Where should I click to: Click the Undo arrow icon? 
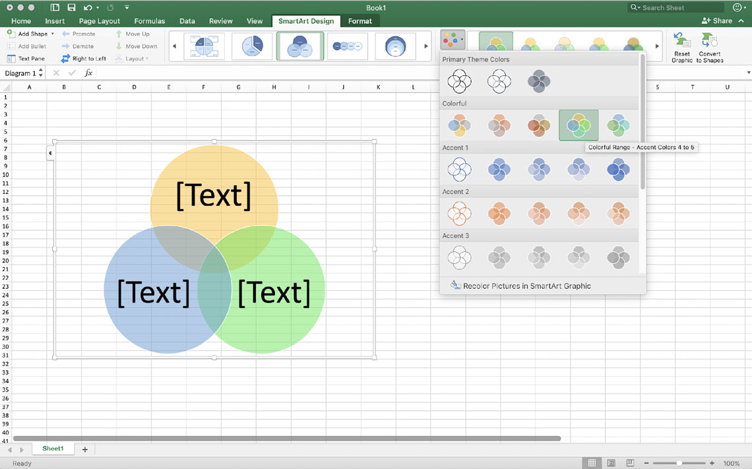(x=88, y=7)
